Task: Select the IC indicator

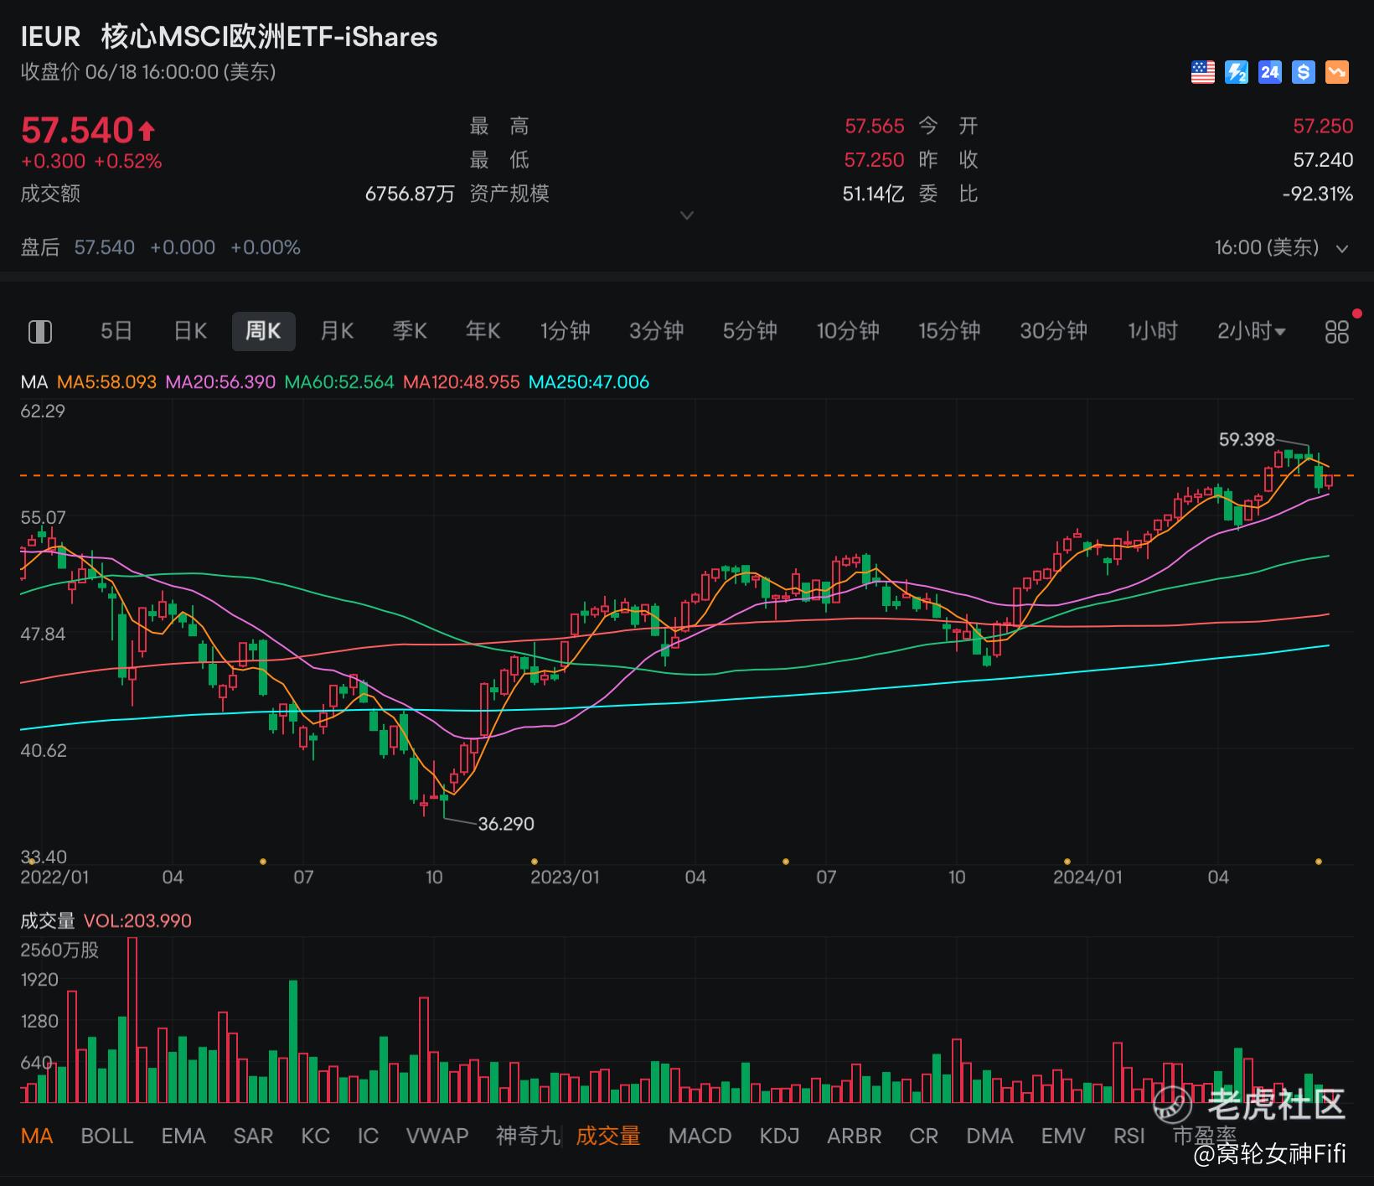Action: (x=368, y=1136)
